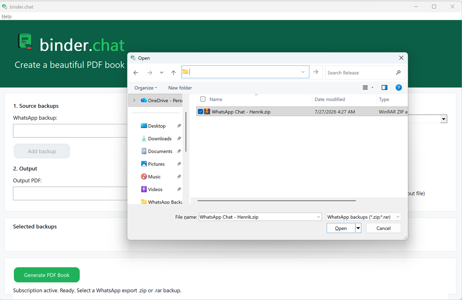This screenshot has height=300, width=462.
Task: Expand the OneDrive tree node
Action: coord(134,100)
